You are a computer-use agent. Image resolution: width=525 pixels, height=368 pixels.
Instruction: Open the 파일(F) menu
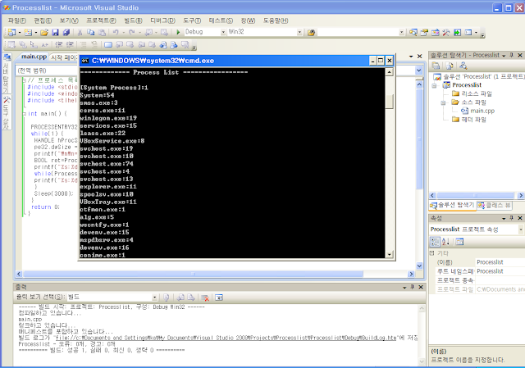pyautogui.click(x=17, y=20)
